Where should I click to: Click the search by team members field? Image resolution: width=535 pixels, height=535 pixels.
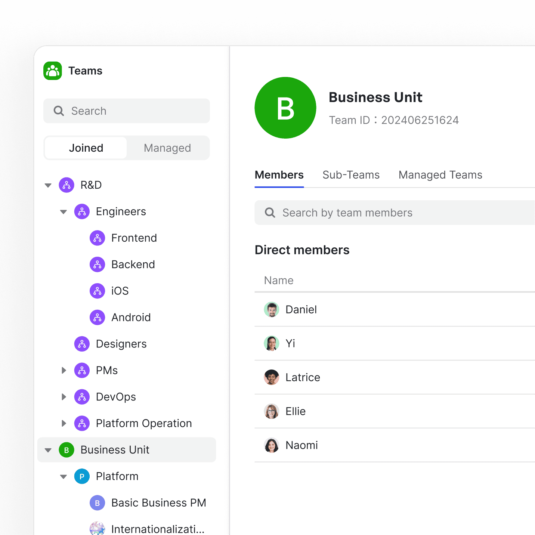click(392, 213)
